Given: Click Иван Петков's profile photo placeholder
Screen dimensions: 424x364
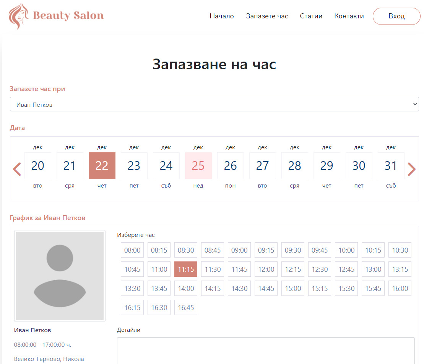Looking at the screenshot, I should point(60,276).
